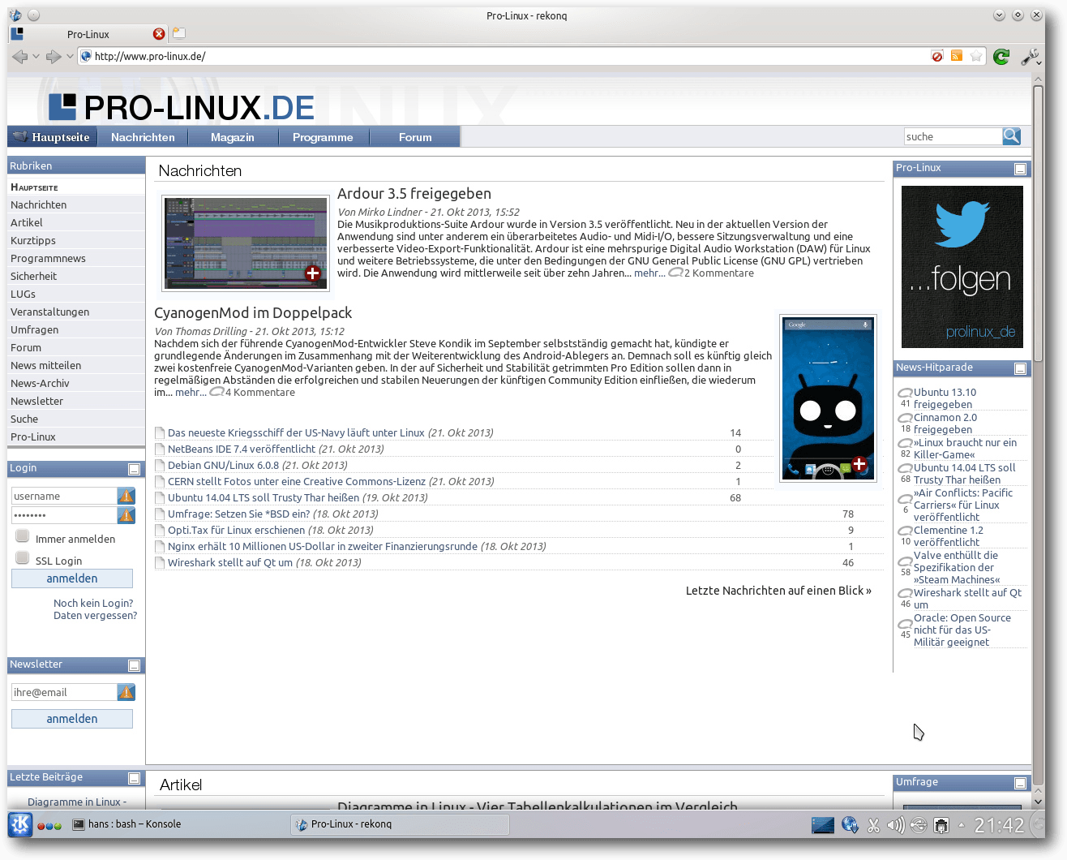The image size is (1067, 860).
Task: Click the volume speaker tray icon
Action: [896, 825]
